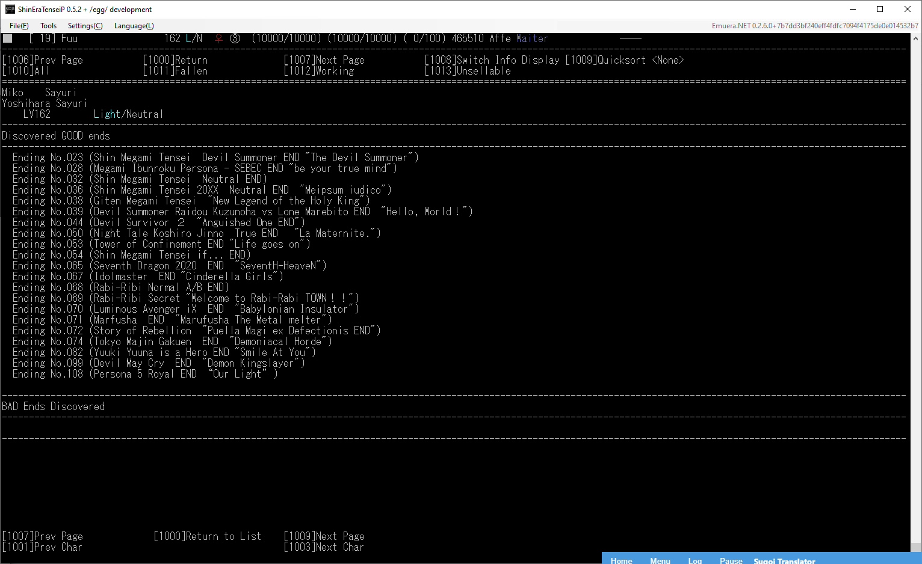Image resolution: width=922 pixels, height=564 pixels.
Task: Select the [1012]Working filter
Action: (319, 71)
